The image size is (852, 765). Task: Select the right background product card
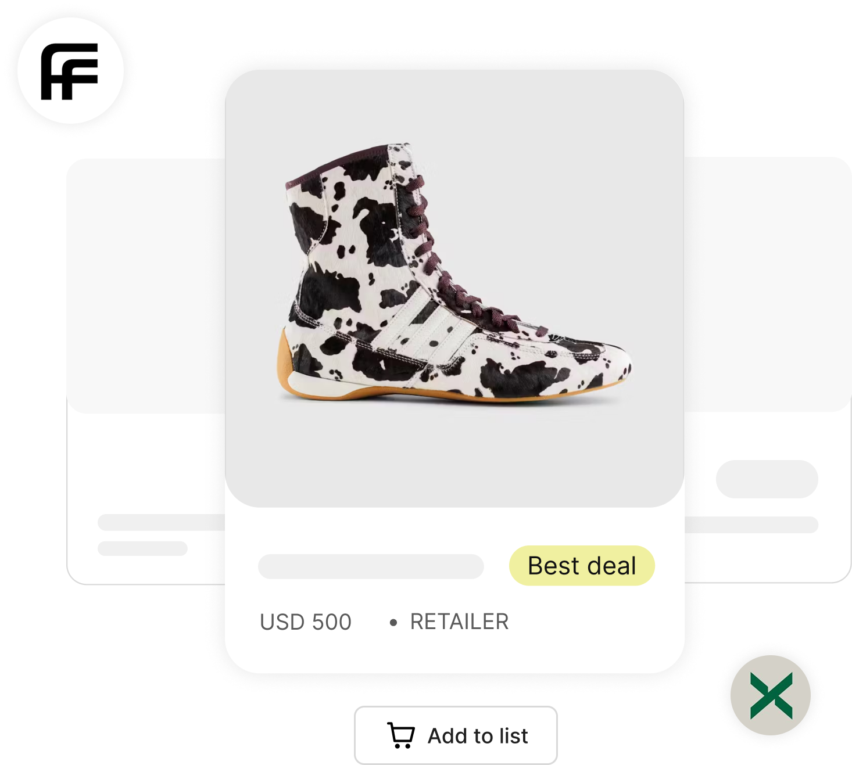[767, 370]
